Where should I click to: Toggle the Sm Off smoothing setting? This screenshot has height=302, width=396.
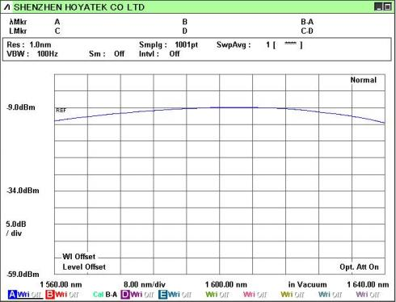click(107, 54)
